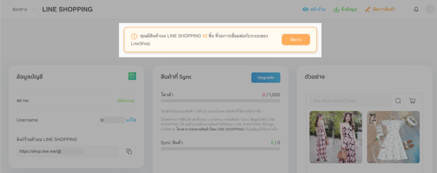Click the เปิดระบบ status text
Viewport: 437px width, 173px height.
126,101
